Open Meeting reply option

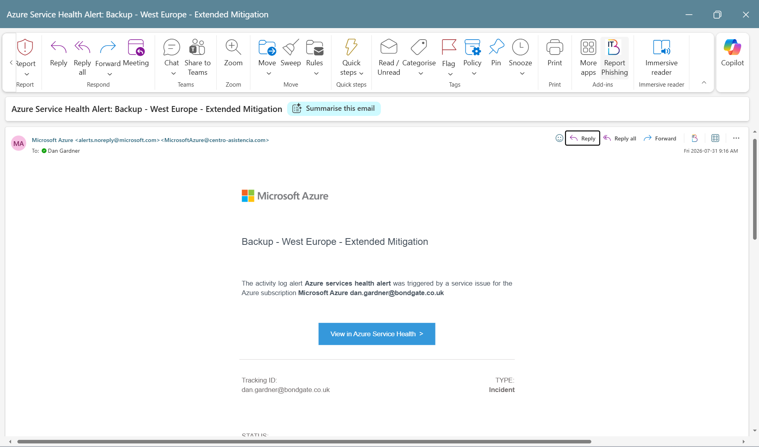[136, 53]
